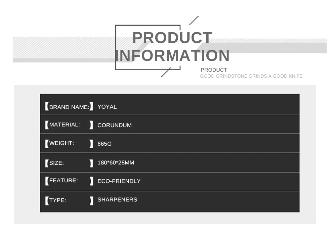Click the right bracket after TYPE
Screen dimensions: 336x226
91,201
